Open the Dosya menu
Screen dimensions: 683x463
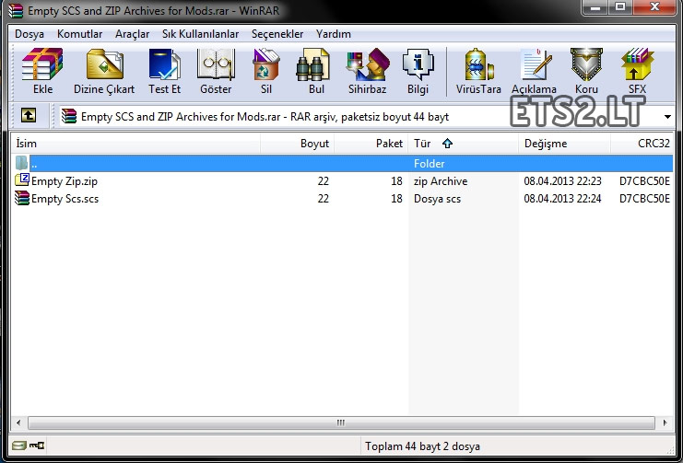[29, 34]
